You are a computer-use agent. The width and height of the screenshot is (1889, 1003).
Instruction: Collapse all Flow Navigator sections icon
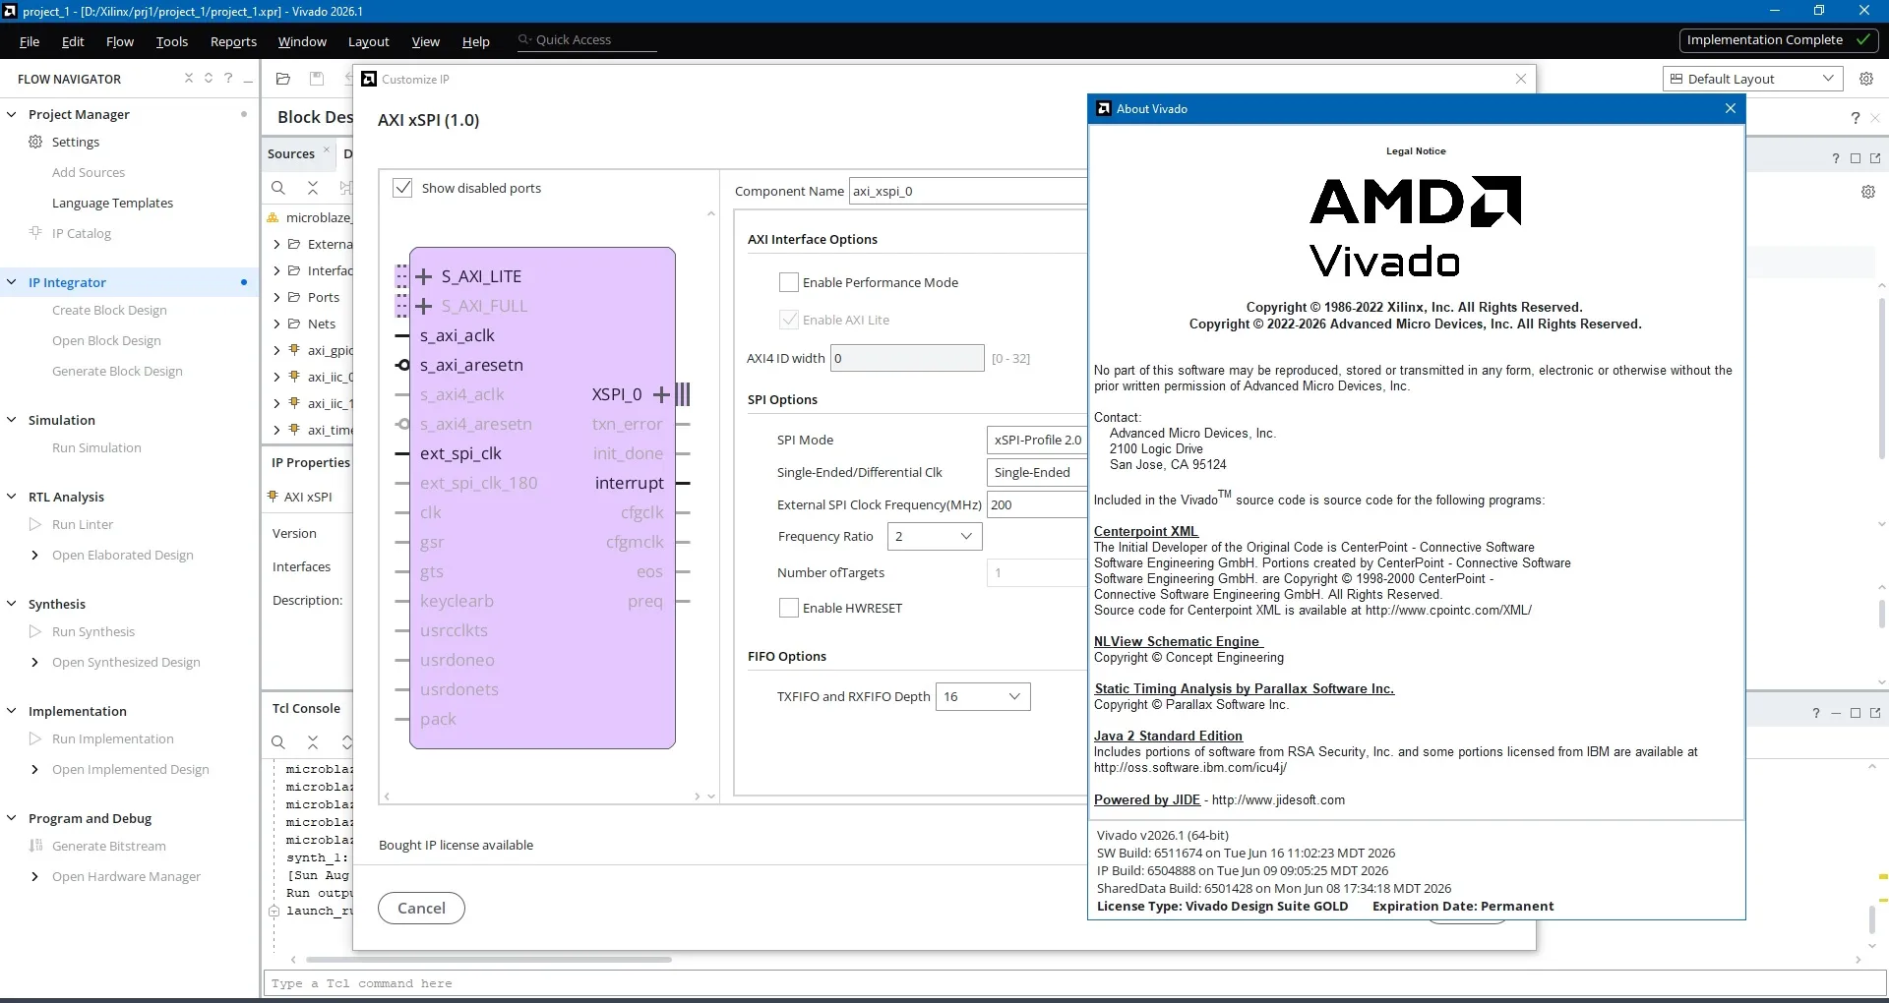(189, 79)
